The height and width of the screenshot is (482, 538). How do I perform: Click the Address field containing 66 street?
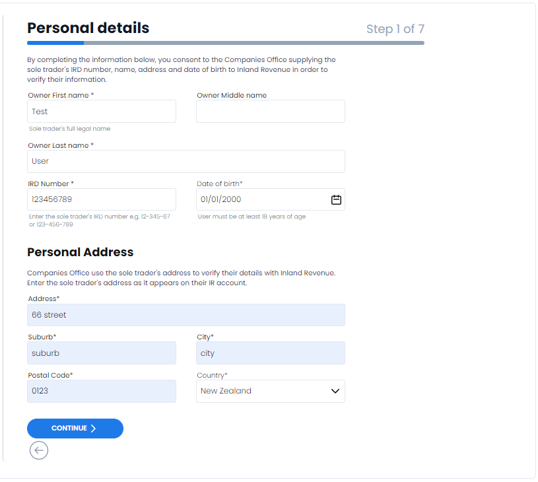coord(186,315)
